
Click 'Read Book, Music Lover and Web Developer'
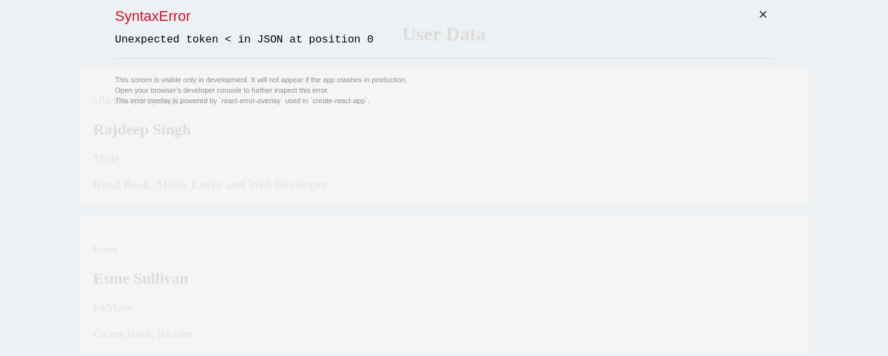[x=210, y=185]
